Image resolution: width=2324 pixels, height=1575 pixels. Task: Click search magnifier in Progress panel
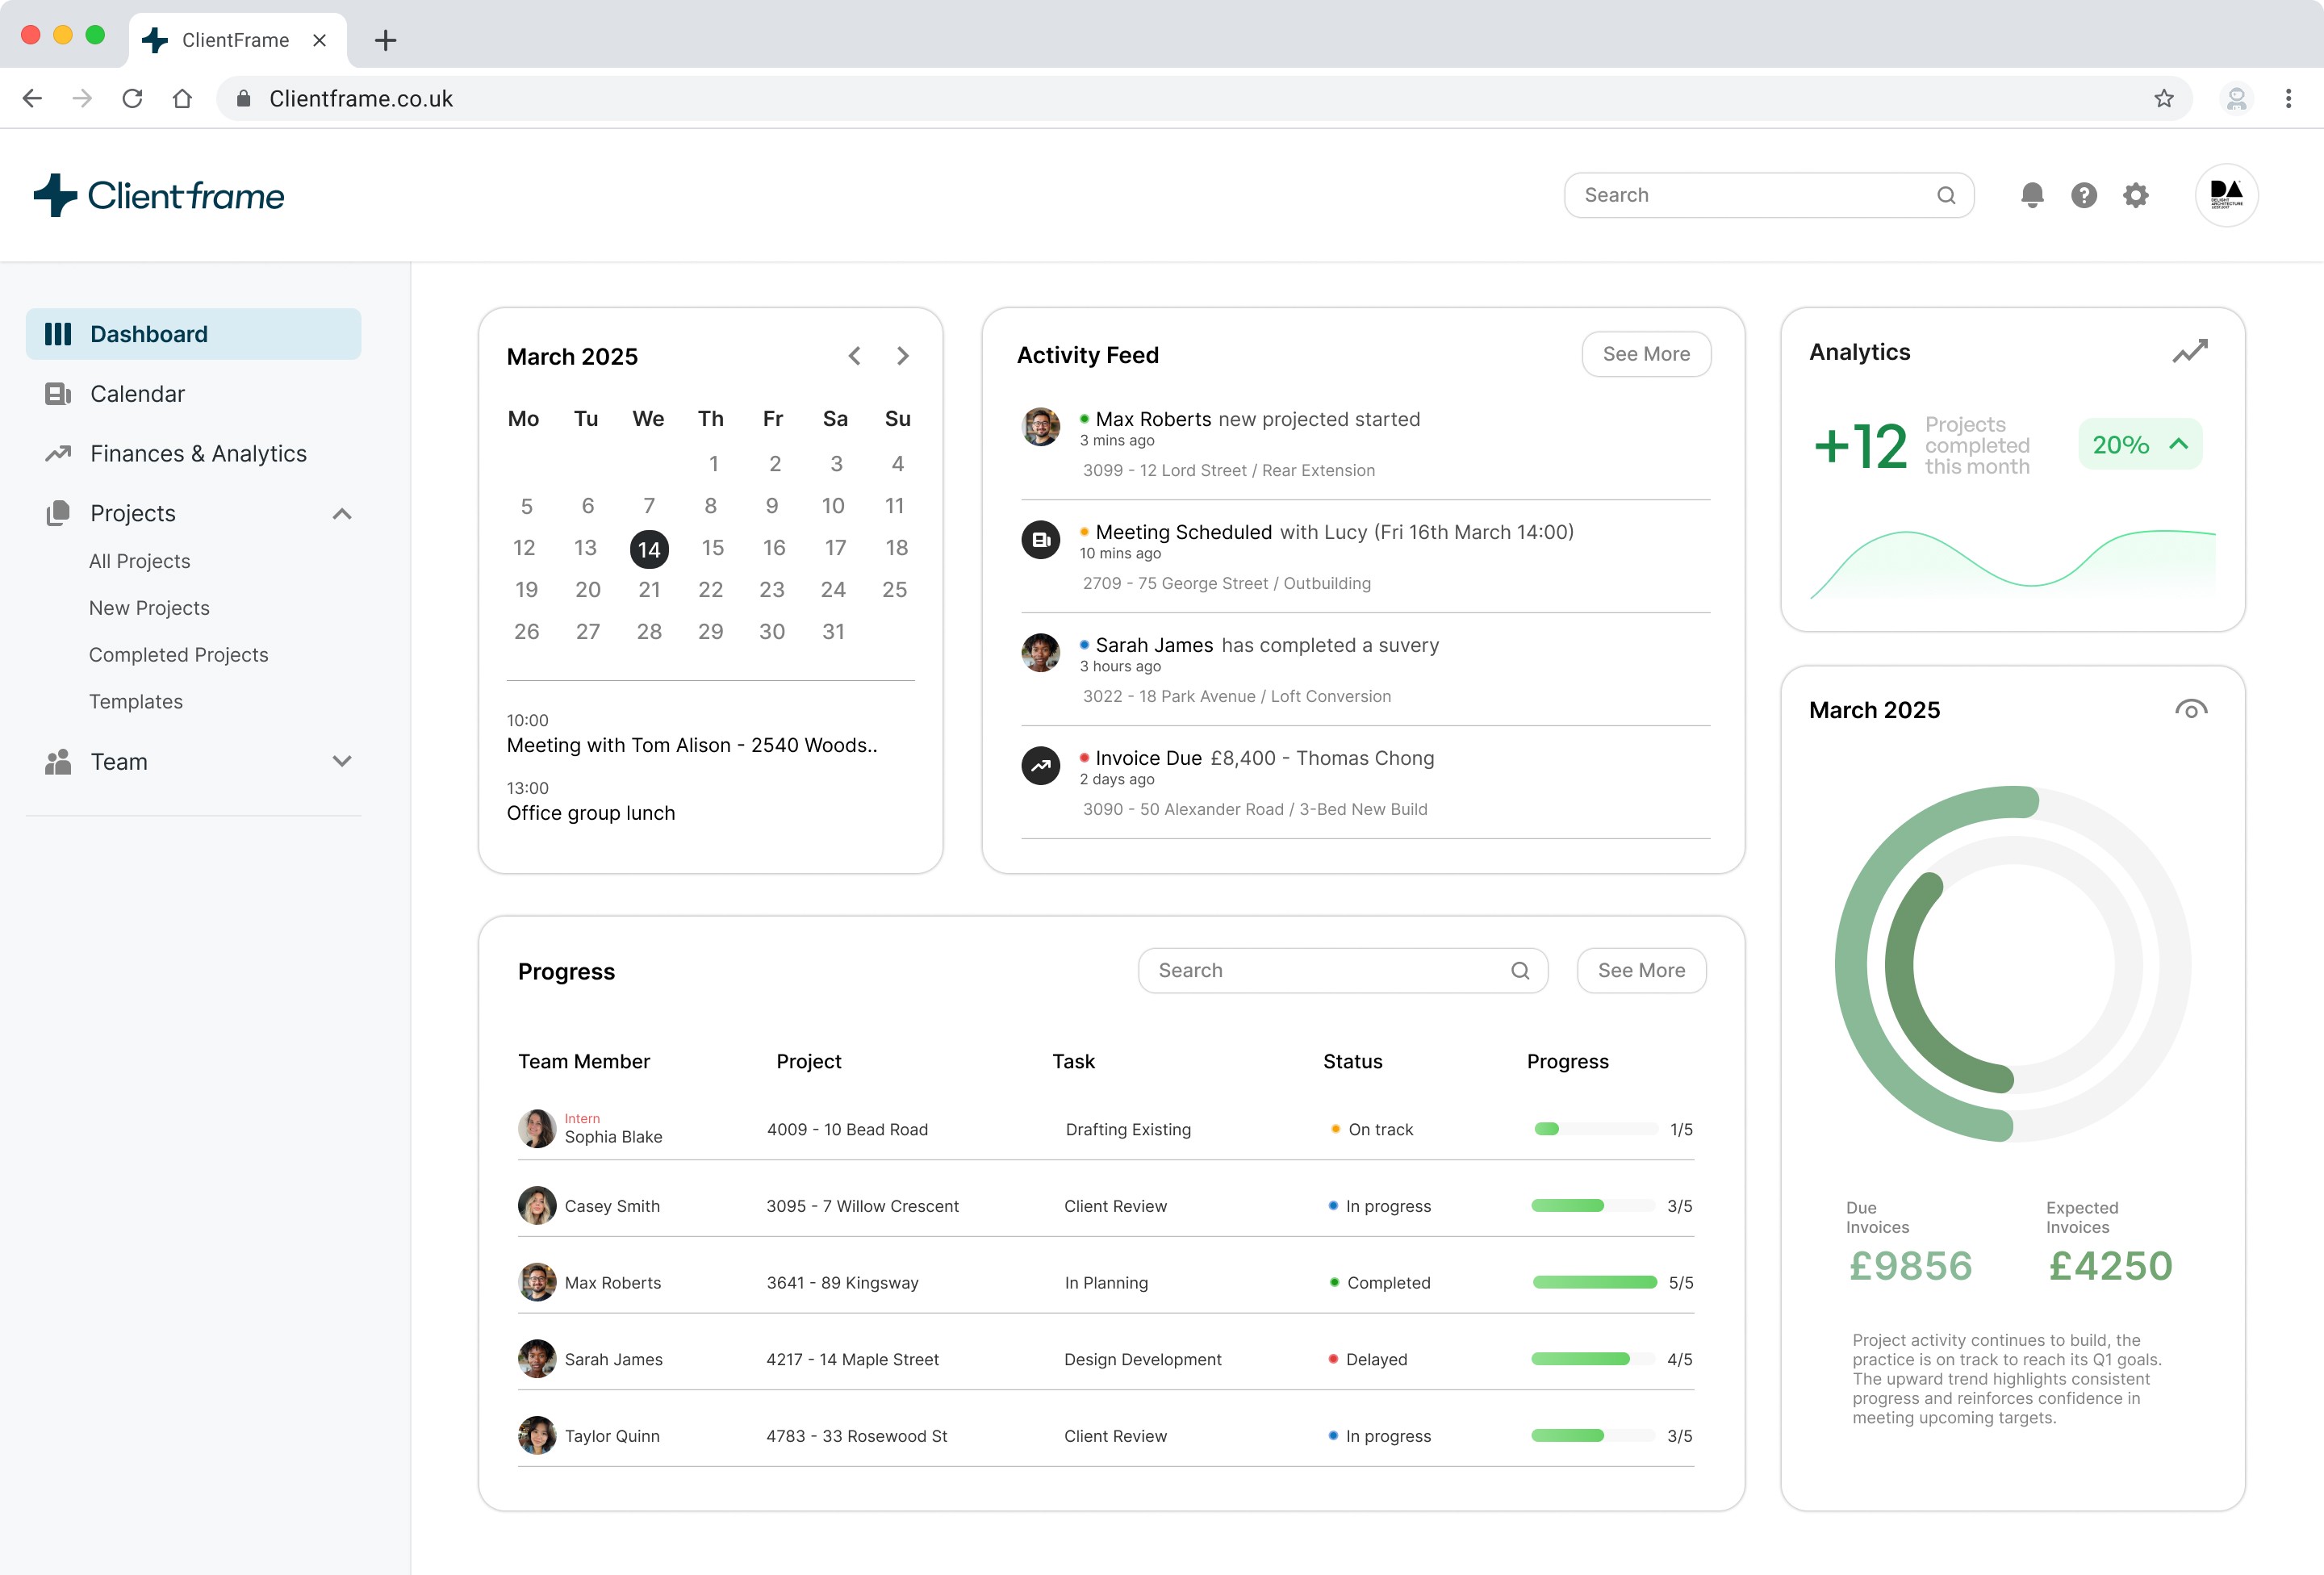click(x=1519, y=970)
